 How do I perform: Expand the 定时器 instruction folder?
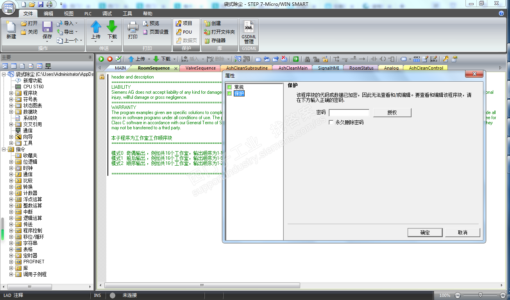tap(11, 255)
